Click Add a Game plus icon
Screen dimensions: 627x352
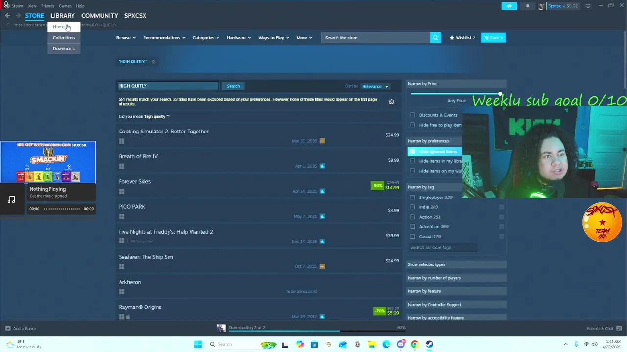7,328
